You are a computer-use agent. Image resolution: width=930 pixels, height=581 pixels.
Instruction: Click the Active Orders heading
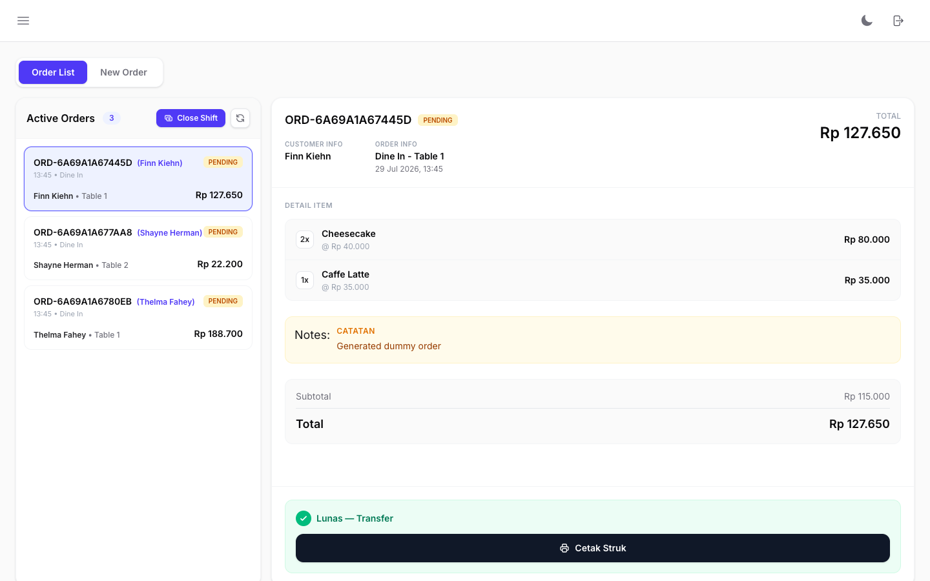61,118
